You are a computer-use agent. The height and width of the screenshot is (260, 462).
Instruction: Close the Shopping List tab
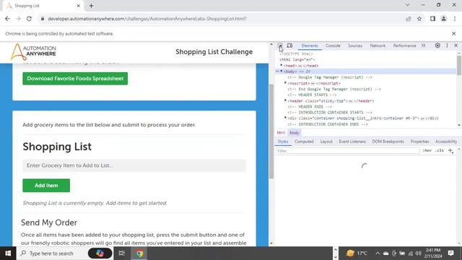point(79,6)
